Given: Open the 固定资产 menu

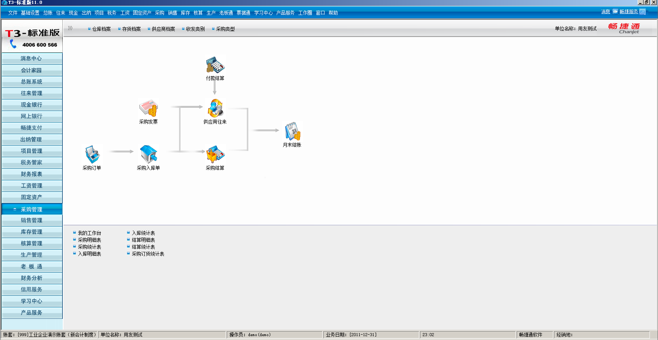Looking at the screenshot, I should [142, 13].
